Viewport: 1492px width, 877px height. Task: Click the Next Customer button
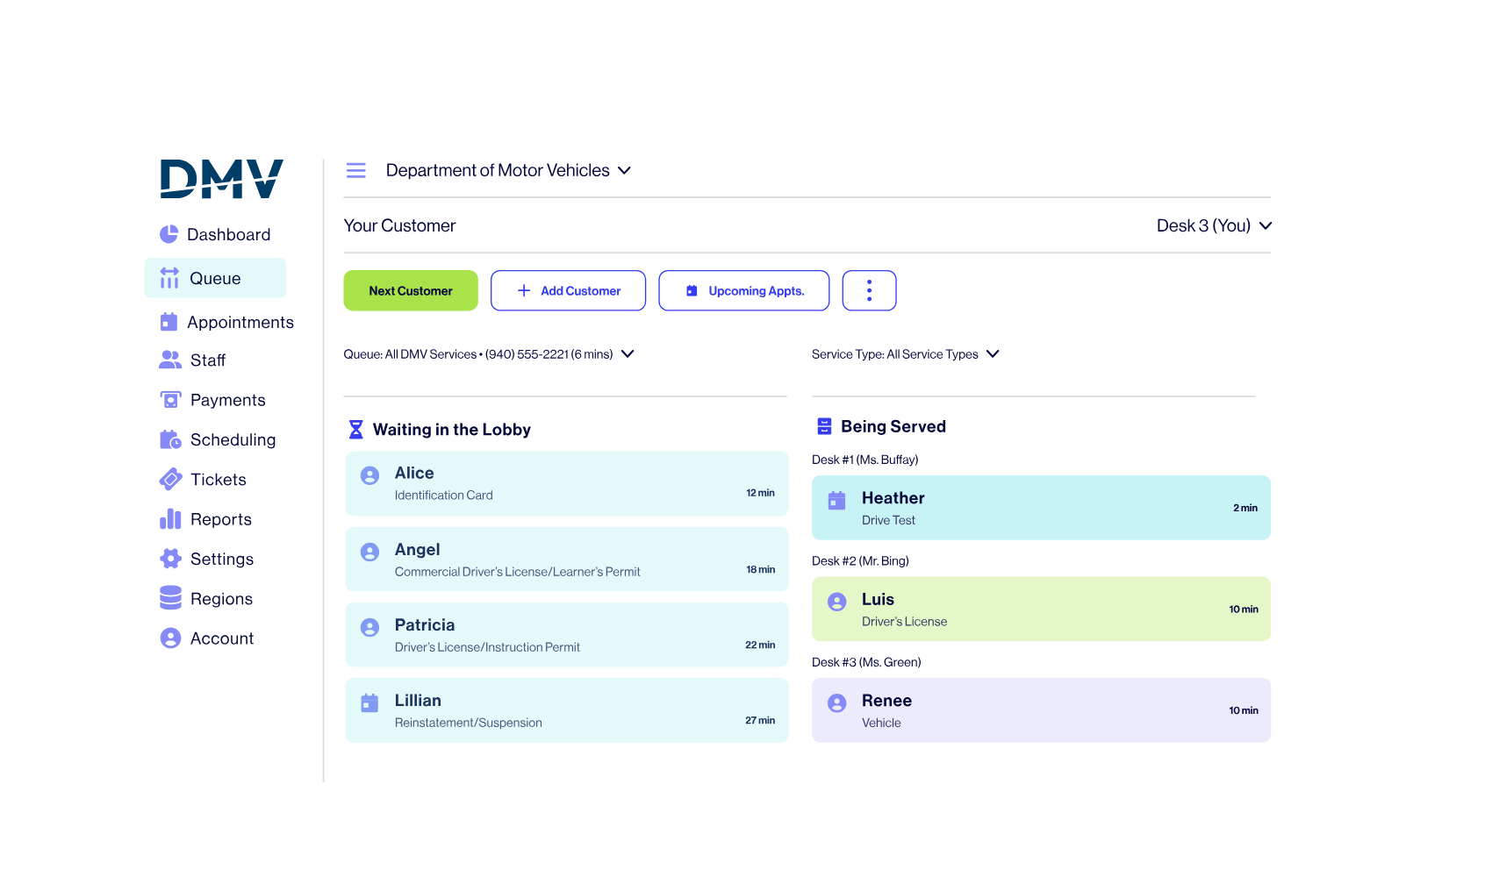tap(411, 290)
